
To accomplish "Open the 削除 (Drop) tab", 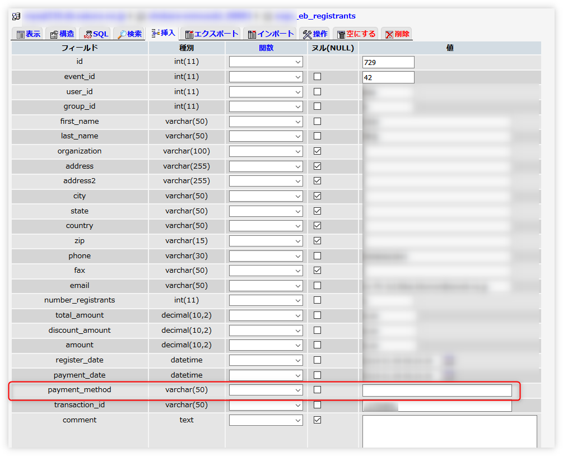I will [397, 34].
